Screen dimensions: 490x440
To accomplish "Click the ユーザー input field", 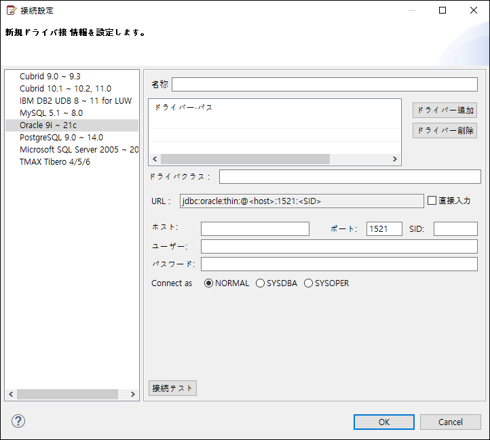I will coord(339,246).
